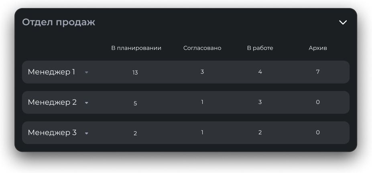
Task: Click the В работе column header
Action: [260, 48]
